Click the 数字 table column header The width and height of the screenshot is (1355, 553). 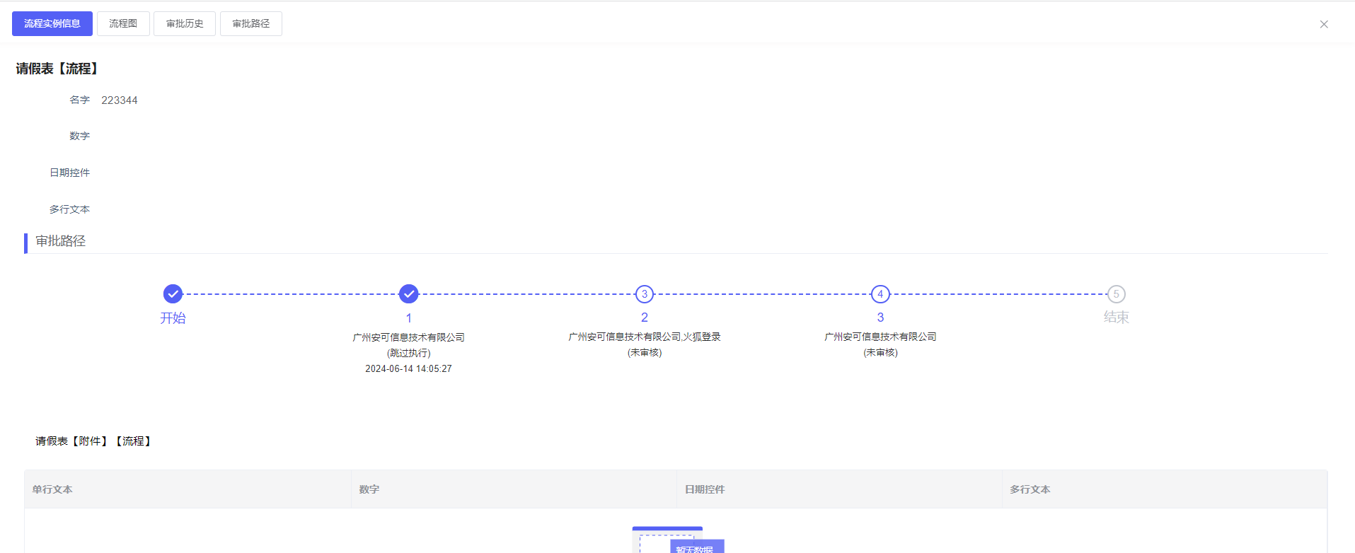click(x=369, y=489)
